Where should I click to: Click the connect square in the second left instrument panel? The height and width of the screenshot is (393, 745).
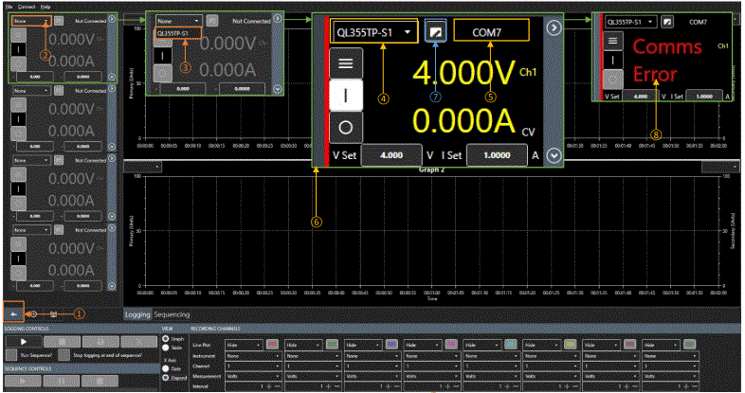59,91
